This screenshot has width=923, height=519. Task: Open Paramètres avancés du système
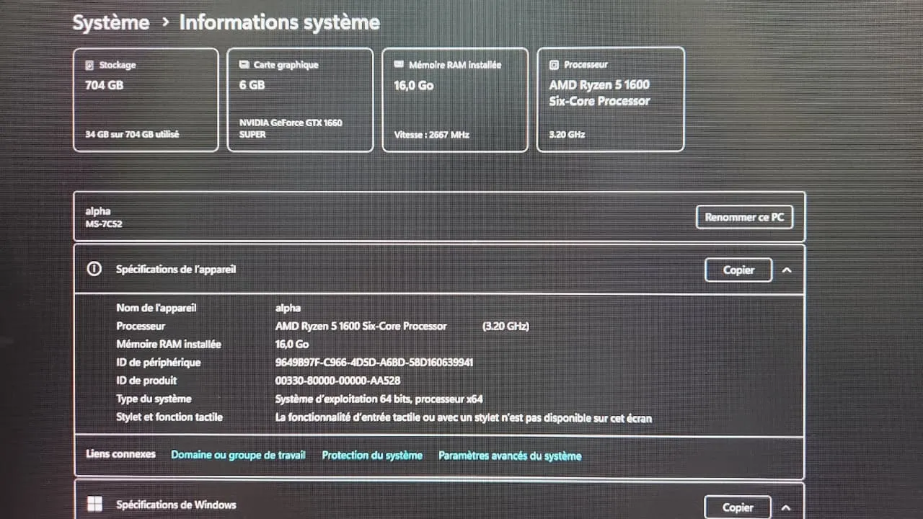tap(510, 455)
